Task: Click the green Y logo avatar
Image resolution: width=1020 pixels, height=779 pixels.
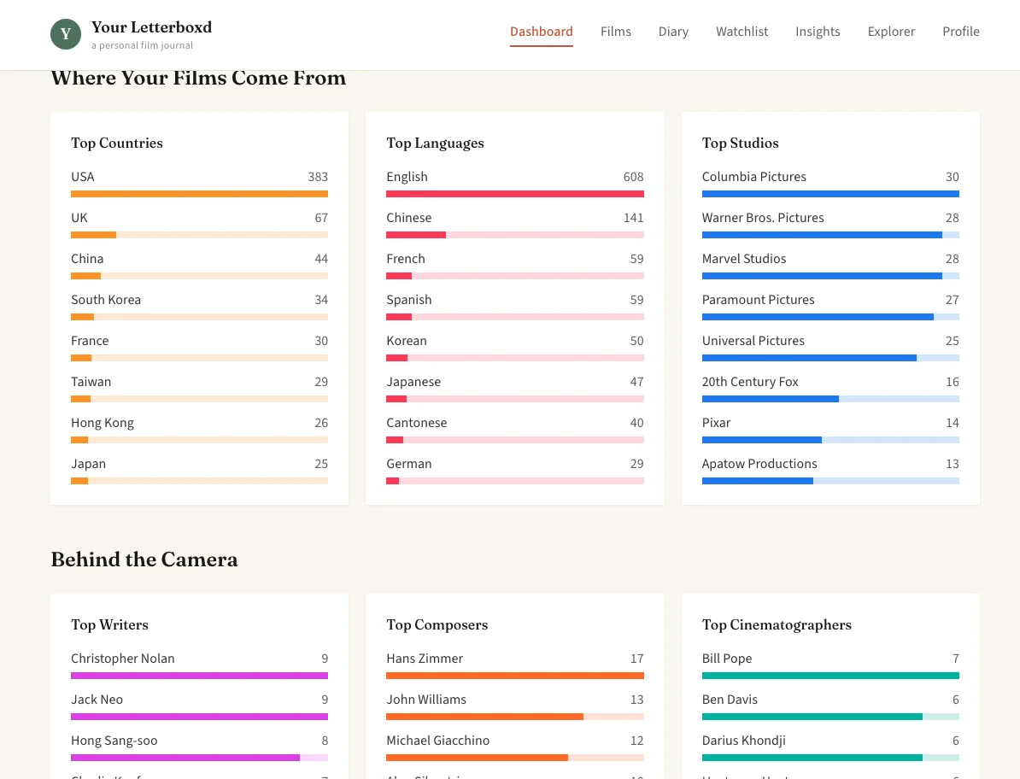Action: [66, 34]
